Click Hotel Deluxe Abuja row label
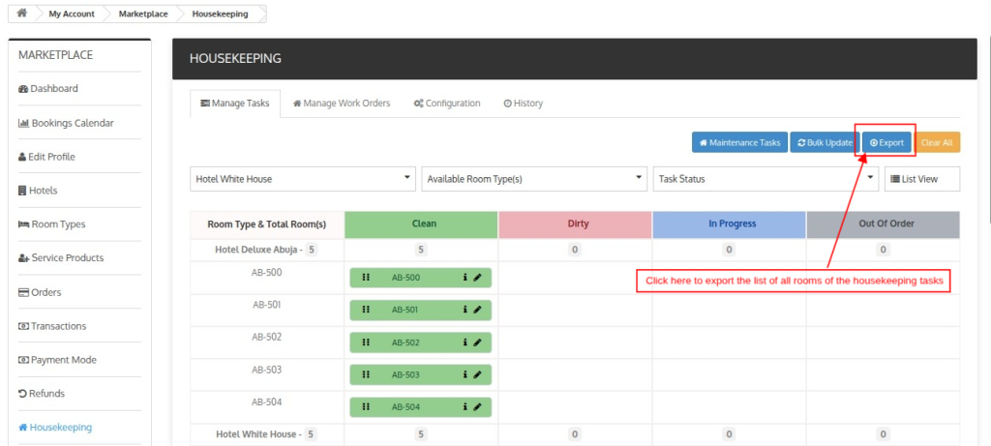This screenshot has width=991, height=446. pos(258,250)
